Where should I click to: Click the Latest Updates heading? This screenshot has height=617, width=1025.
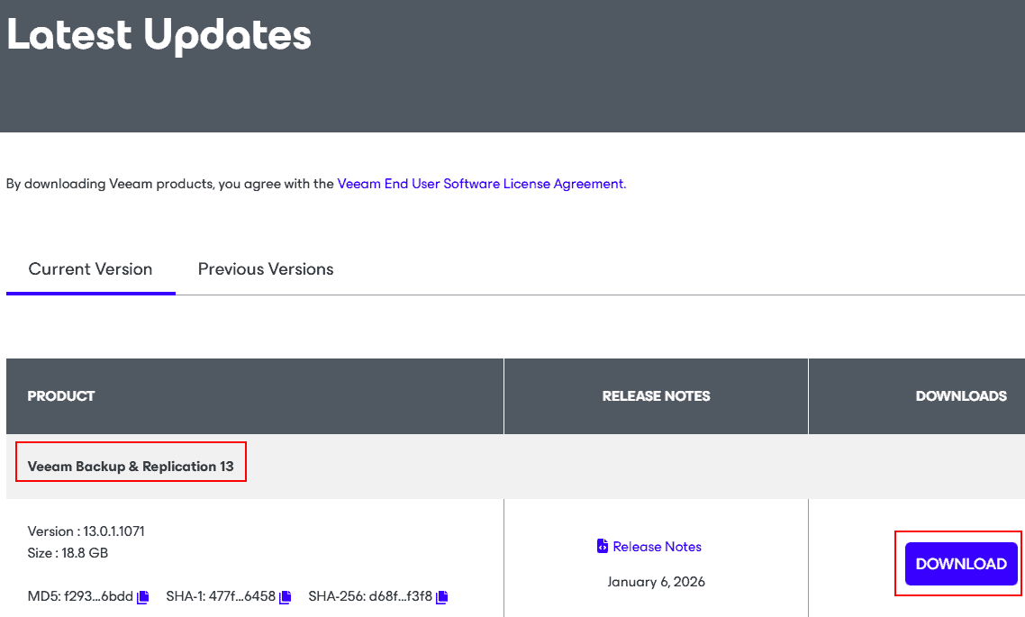159,34
